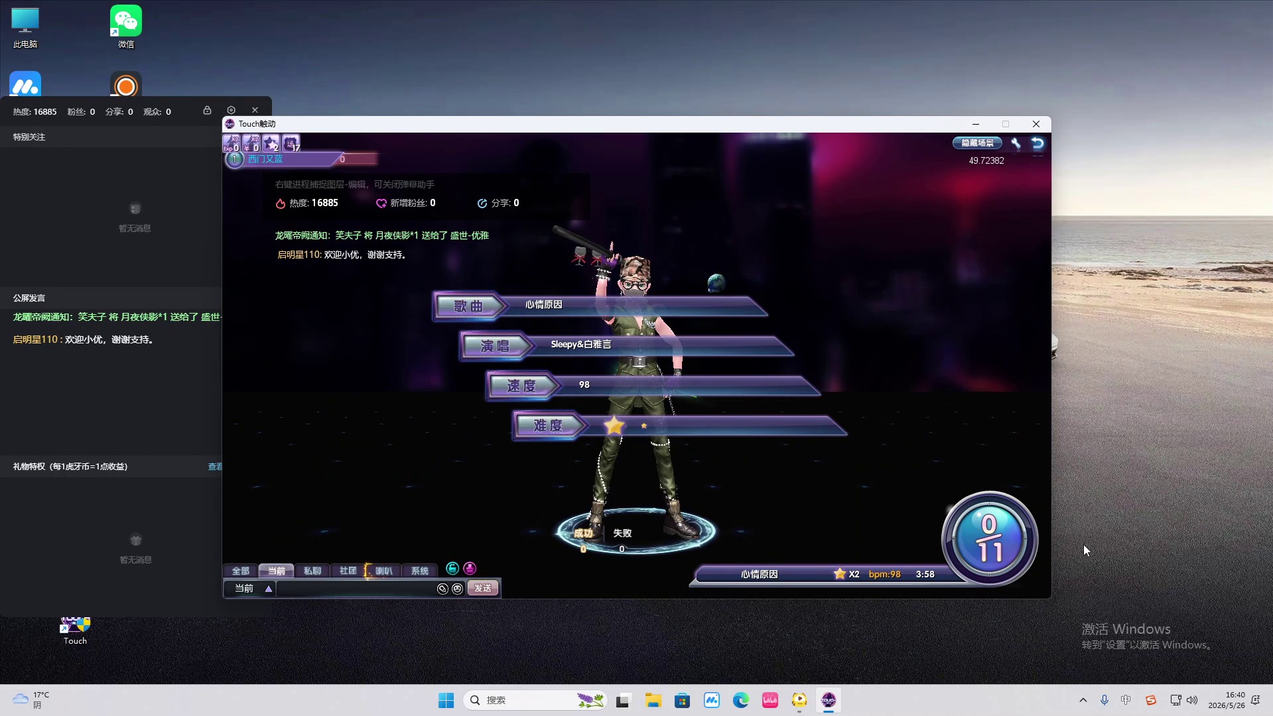Click the player name 西门又蓝
Image resolution: width=1273 pixels, height=716 pixels.
tap(265, 159)
